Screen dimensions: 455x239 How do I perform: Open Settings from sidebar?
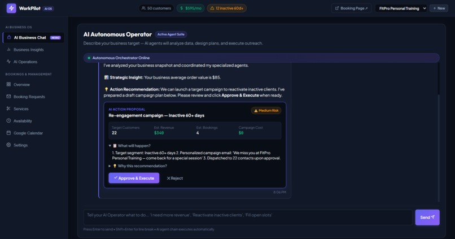click(x=34, y=145)
